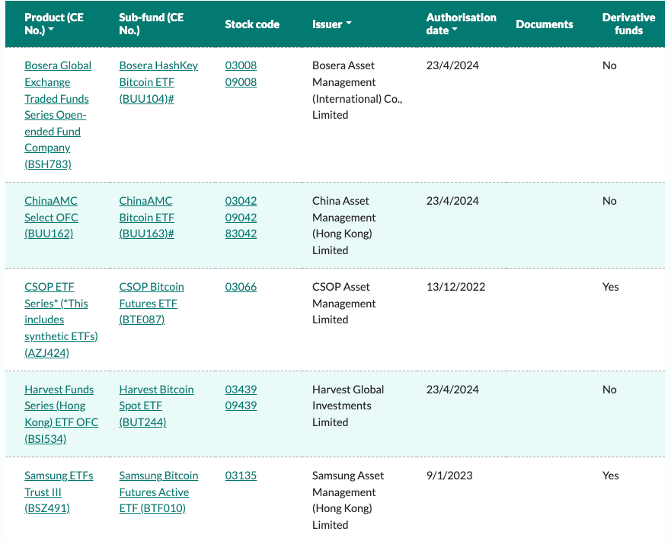Click stock code 09439
Viewport: 671px width, 541px height.
point(241,406)
